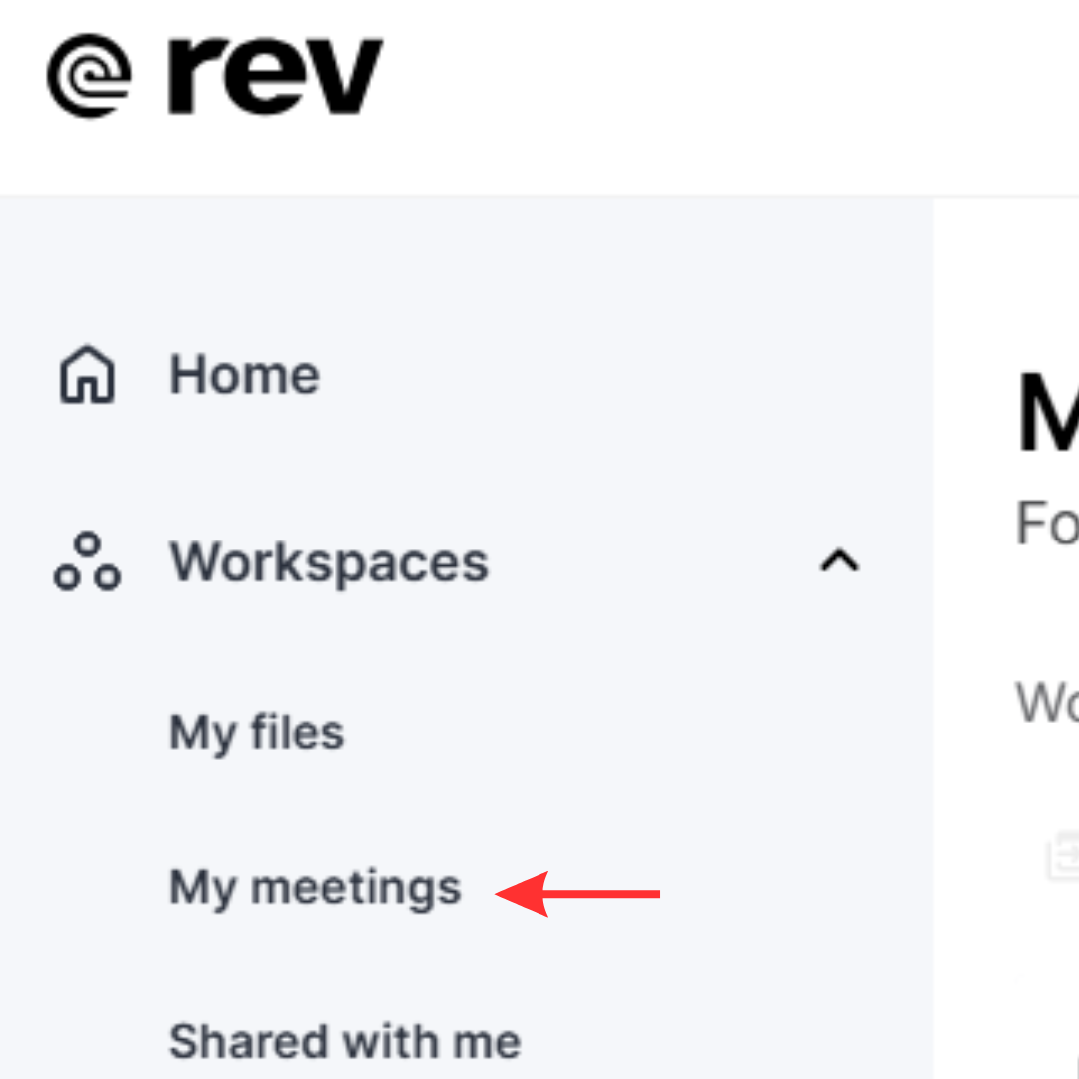
Task: Click the Rev logo
Action: (215, 76)
